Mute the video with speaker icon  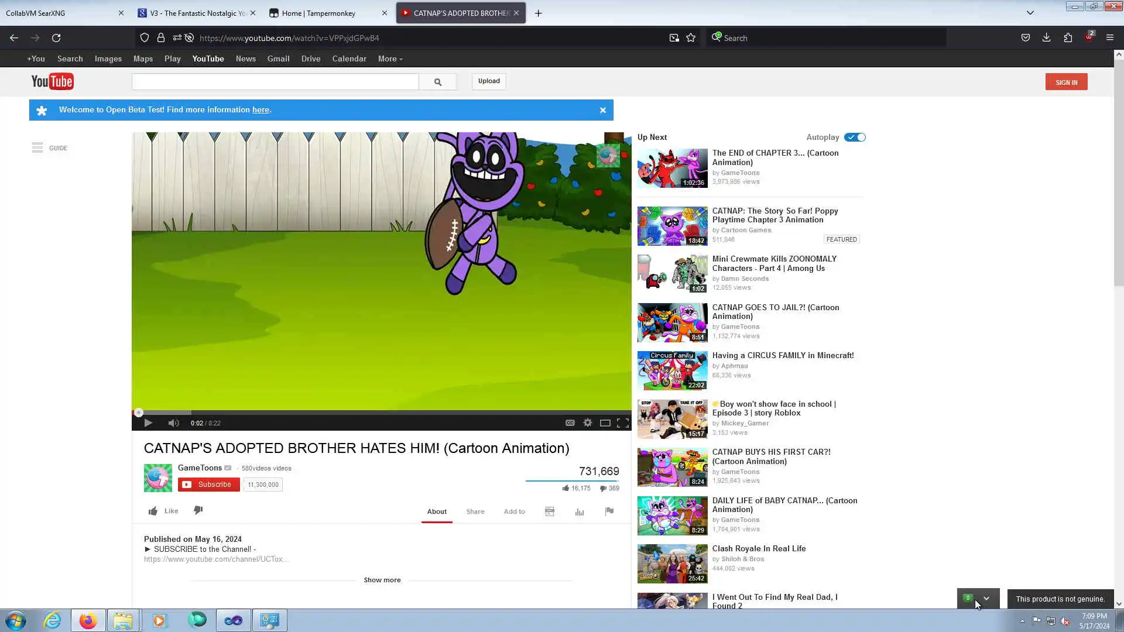point(173,423)
